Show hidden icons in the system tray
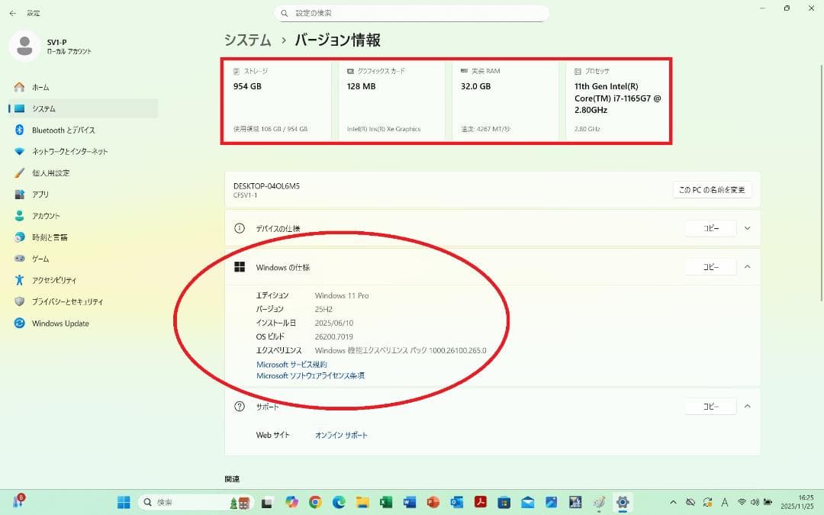The width and height of the screenshot is (824, 515). [x=672, y=502]
